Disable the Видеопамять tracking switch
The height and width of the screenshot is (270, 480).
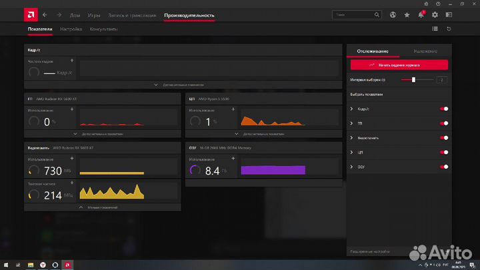coord(443,138)
